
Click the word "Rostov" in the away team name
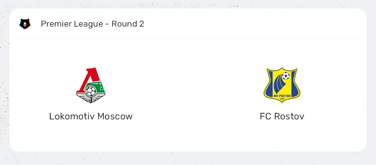click(289, 116)
